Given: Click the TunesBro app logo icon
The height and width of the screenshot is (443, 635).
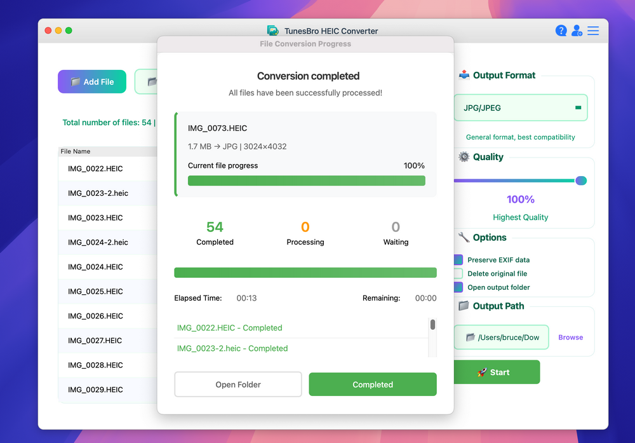Looking at the screenshot, I should pos(273,31).
